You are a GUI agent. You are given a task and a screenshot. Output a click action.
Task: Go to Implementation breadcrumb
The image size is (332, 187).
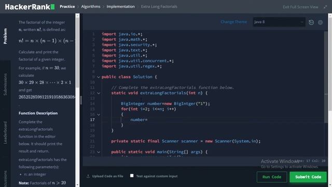tap(120, 7)
